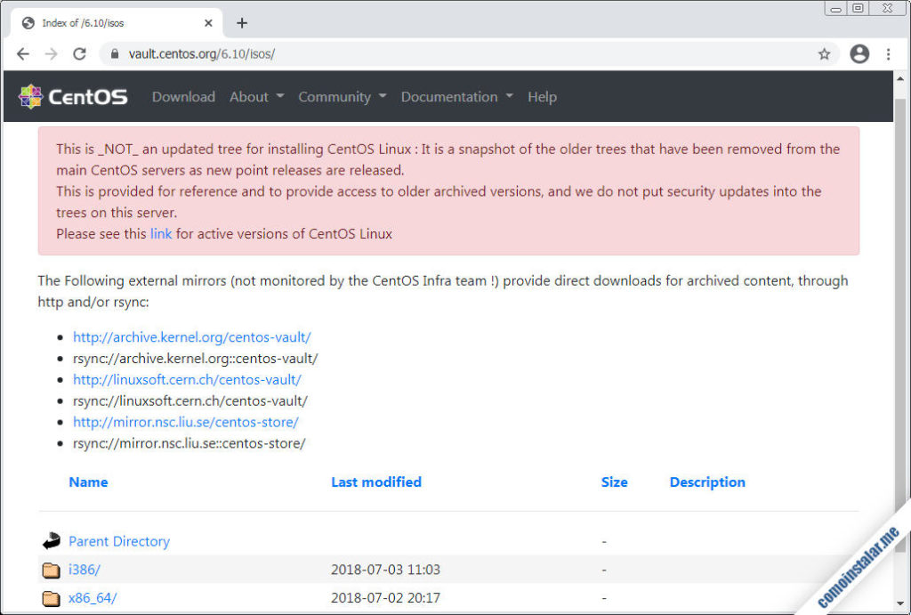
Task: Expand the Community dropdown menu
Action: pos(342,97)
